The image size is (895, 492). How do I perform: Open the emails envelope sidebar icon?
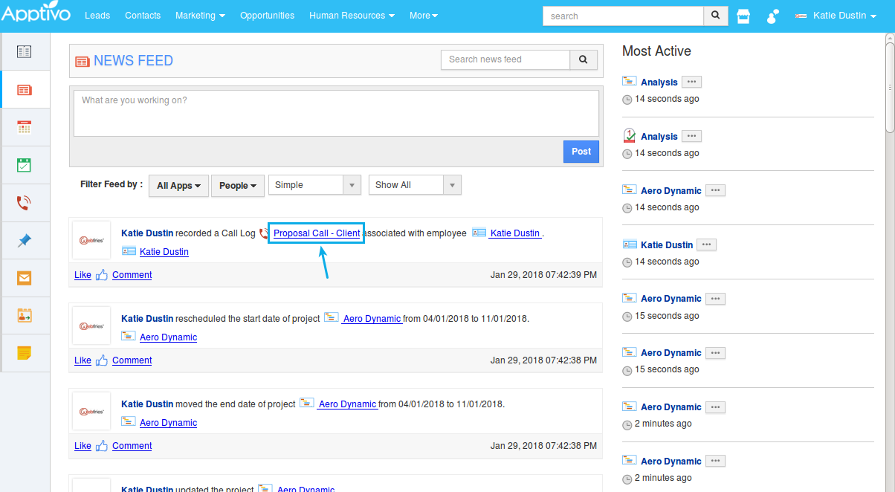coord(25,278)
